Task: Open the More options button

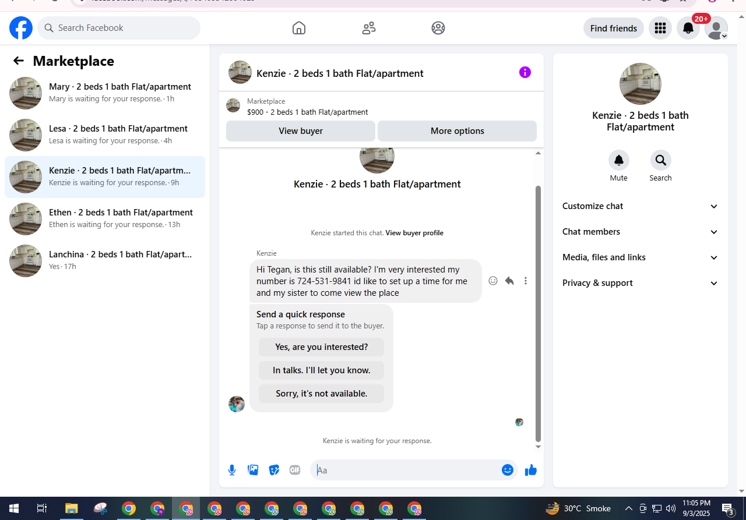Action: (458, 131)
